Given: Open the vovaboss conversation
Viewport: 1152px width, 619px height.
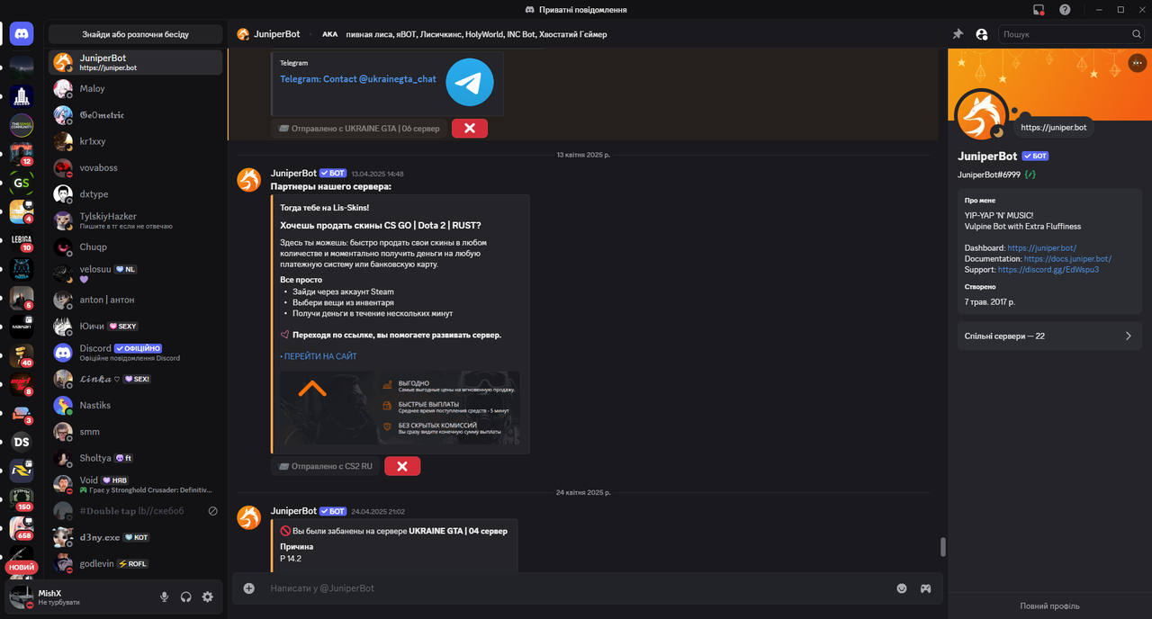Looking at the screenshot, I should (x=136, y=167).
